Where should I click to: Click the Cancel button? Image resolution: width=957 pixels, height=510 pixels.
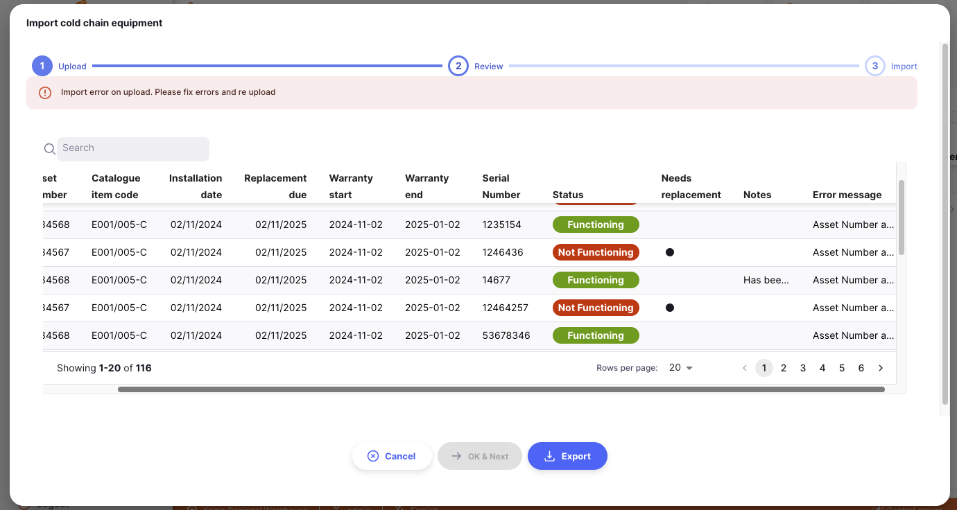392,456
